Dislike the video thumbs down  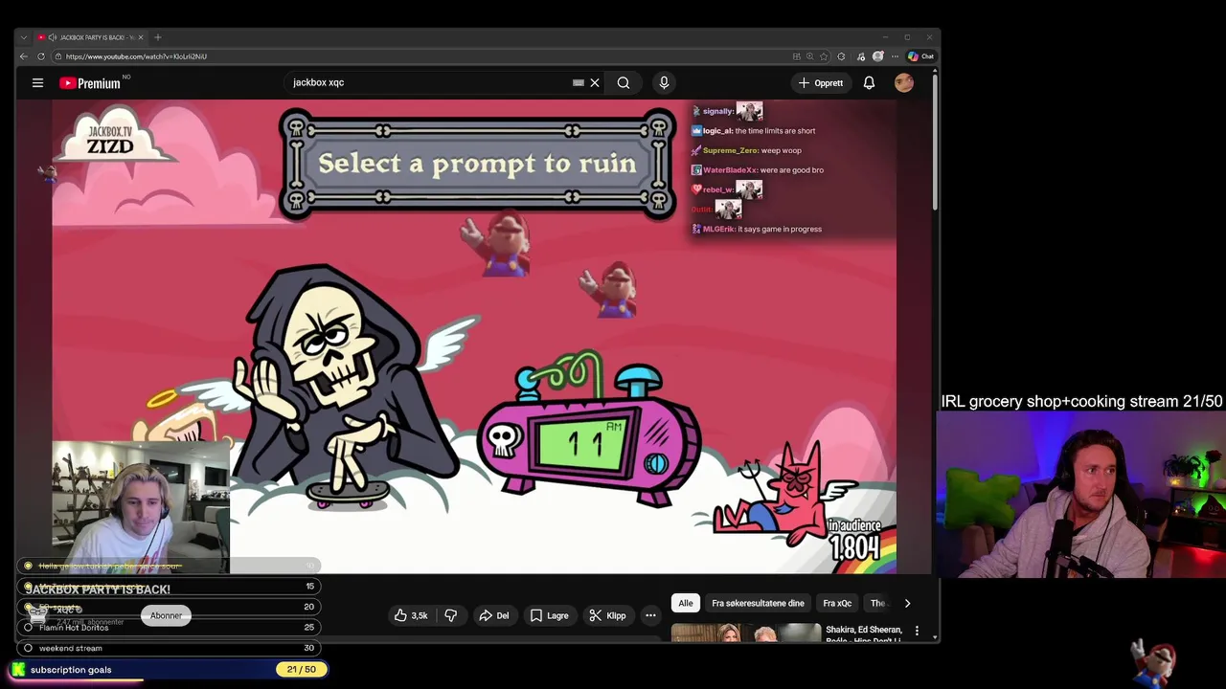450,615
